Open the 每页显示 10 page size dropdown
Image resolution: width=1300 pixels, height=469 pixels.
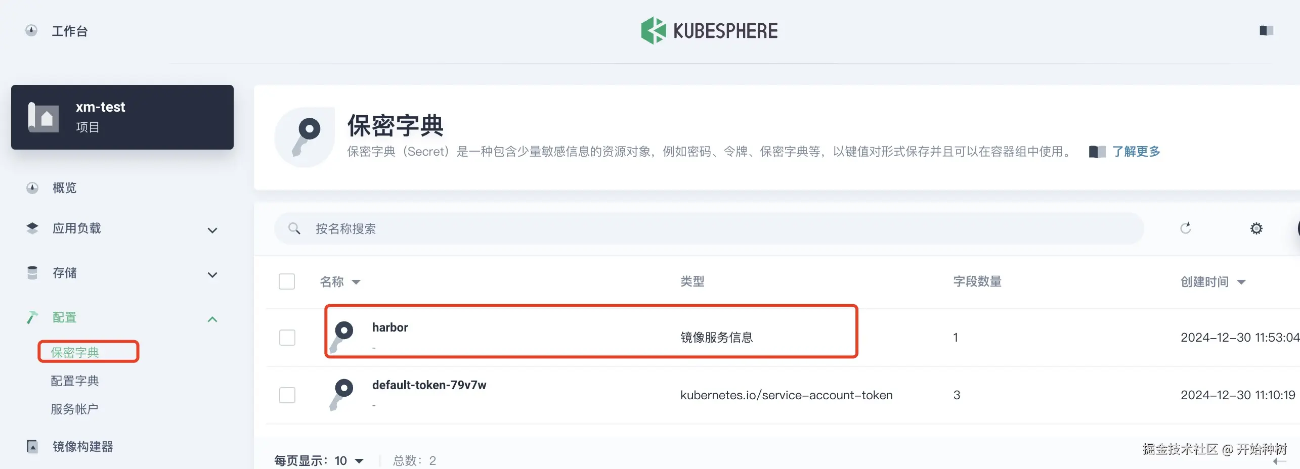(349, 460)
